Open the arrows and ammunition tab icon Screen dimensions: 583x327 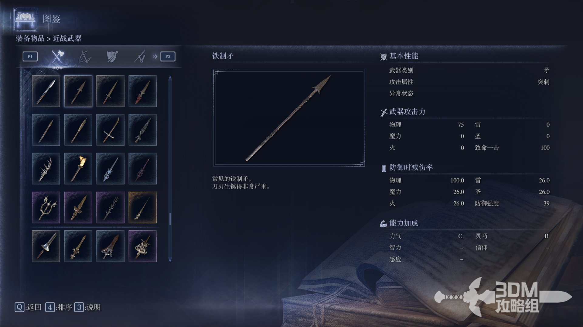pyautogui.click(x=140, y=56)
